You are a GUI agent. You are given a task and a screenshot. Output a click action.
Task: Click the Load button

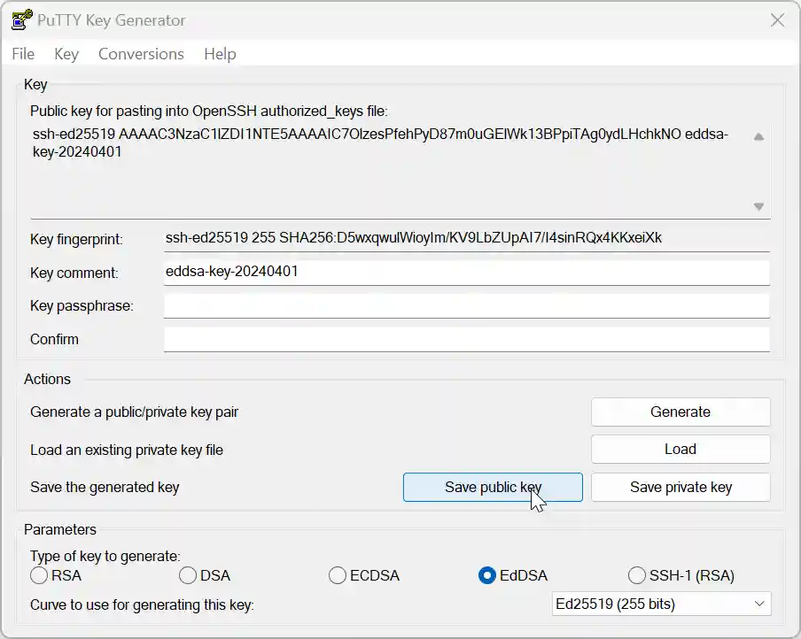(680, 449)
